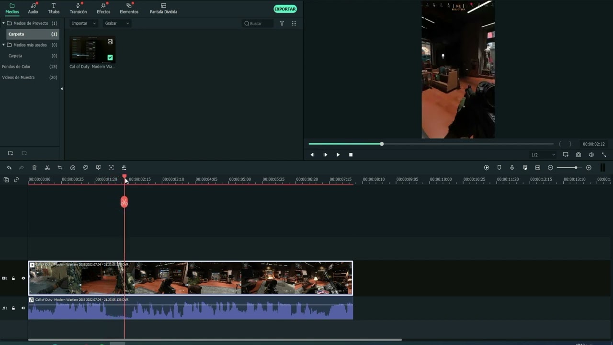This screenshot has width=613, height=345.
Task: Step back one frame in preview
Action: click(312, 155)
